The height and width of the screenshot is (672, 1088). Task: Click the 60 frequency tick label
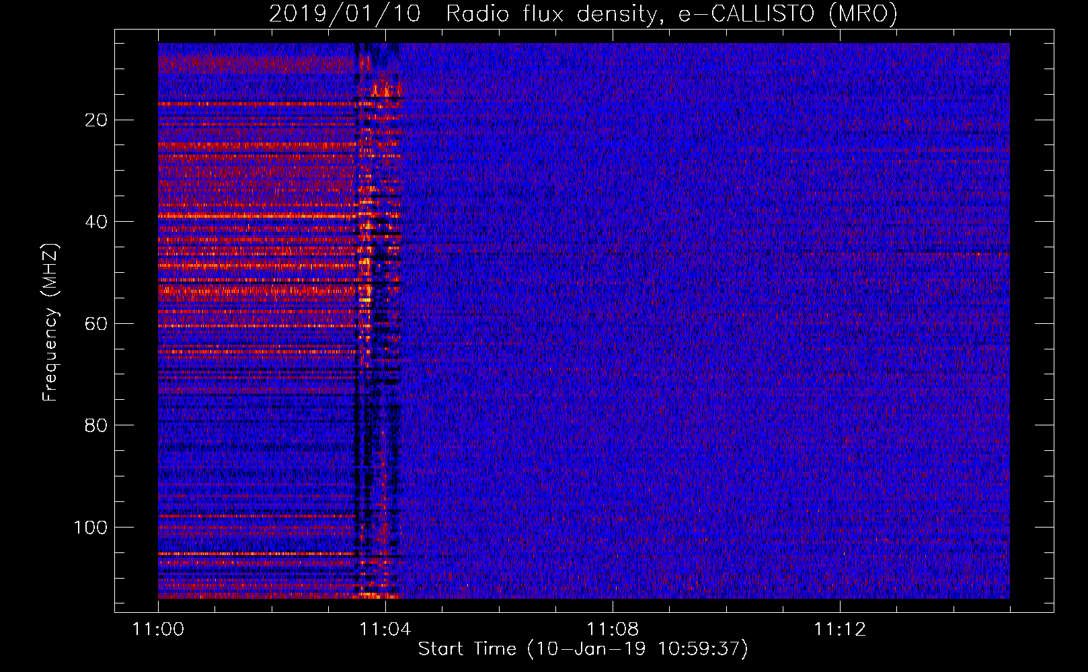pyautogui.click(x=97, y=324)
